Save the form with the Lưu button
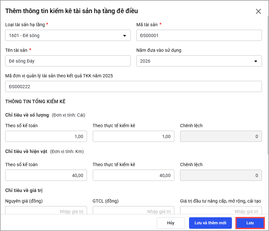 (x=250, y=223)
